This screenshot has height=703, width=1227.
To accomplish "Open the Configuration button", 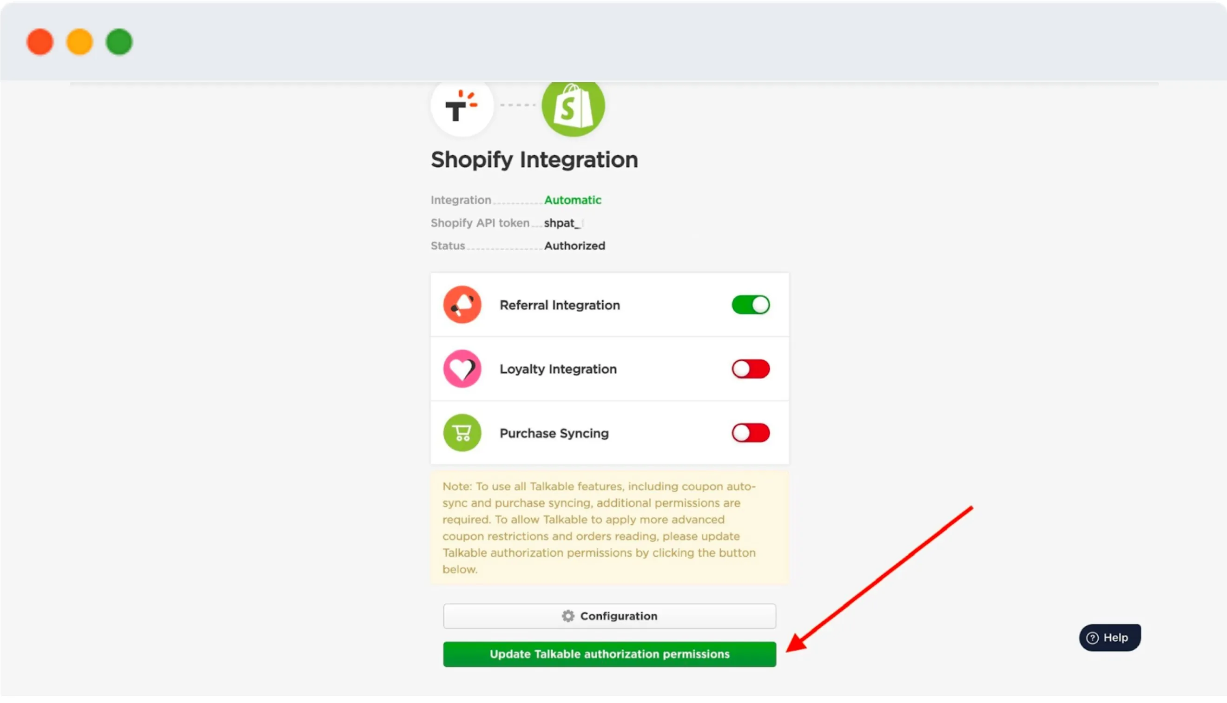I will click(609, 616).
